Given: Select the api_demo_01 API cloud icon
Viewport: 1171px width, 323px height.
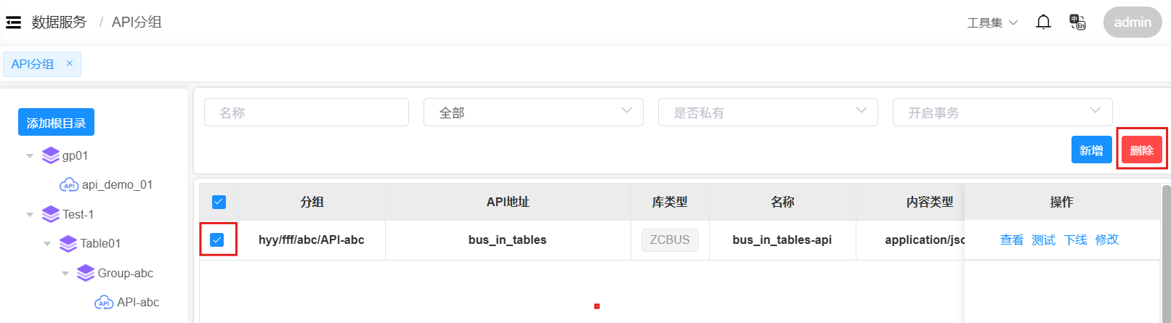Looking at the screenshot, I should point(69,185).
